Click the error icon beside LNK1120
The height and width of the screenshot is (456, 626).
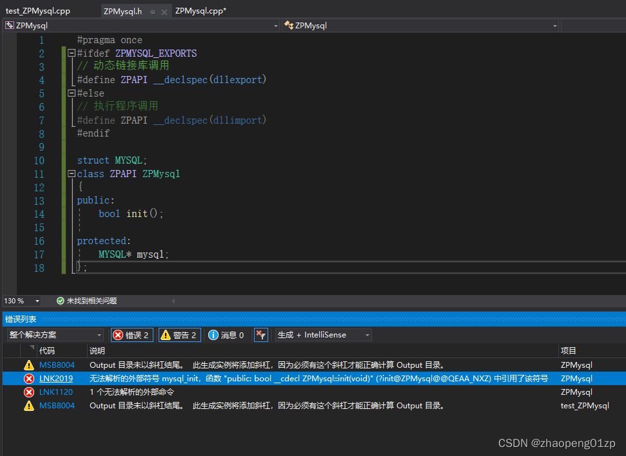(29, 392)
